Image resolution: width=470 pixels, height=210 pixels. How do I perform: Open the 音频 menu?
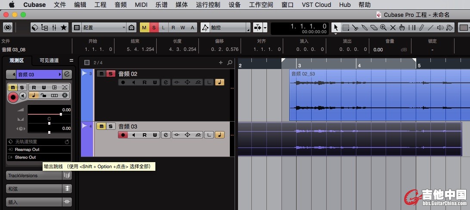(x=121, y=4)
